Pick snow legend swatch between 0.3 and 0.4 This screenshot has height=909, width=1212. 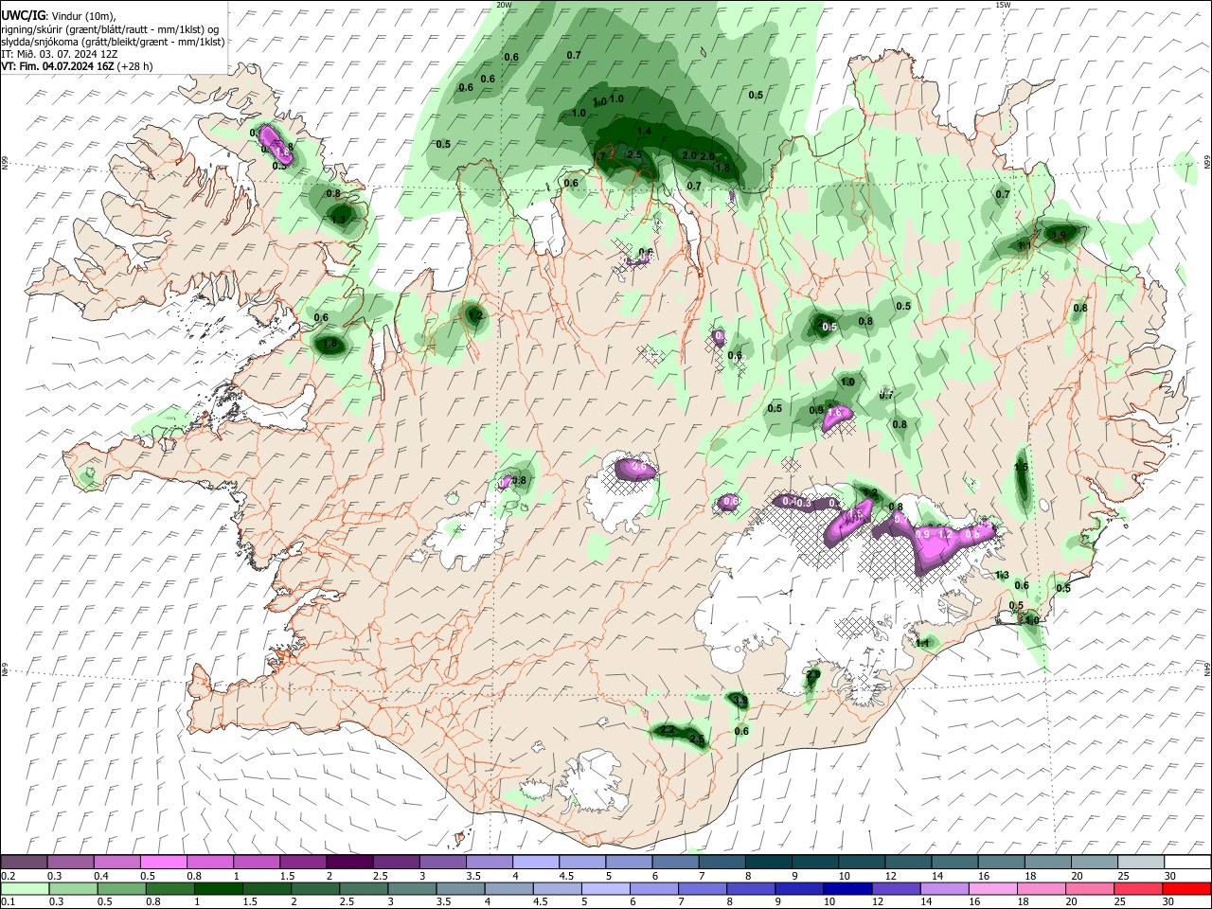(70, 862)
